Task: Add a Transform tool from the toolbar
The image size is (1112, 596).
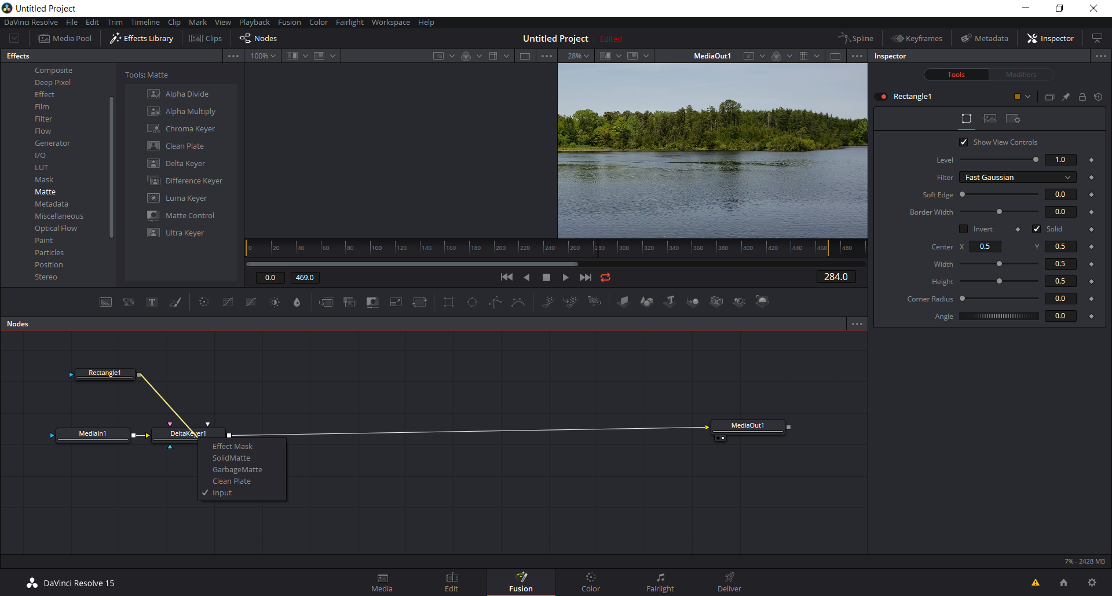Action: coord(419,302)
